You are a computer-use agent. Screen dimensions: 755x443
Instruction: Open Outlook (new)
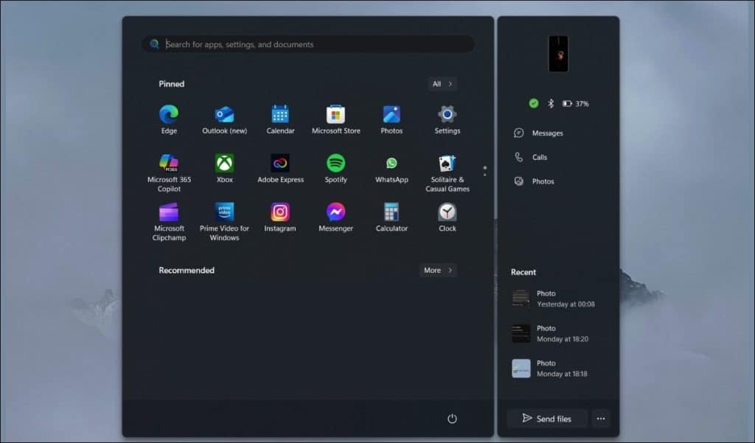coord(224,114)
